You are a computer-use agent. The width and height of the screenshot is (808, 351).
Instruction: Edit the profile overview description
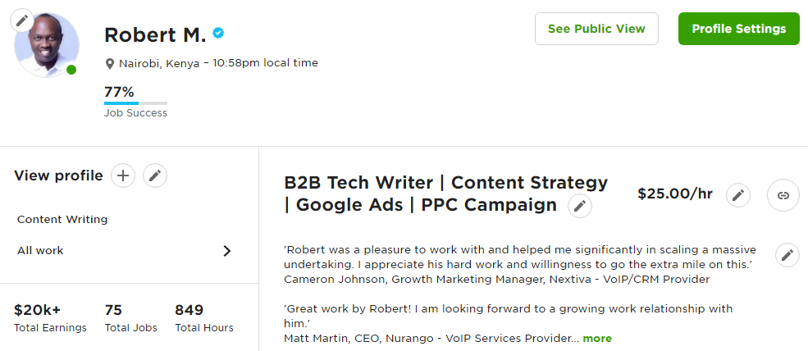(787, 255)
